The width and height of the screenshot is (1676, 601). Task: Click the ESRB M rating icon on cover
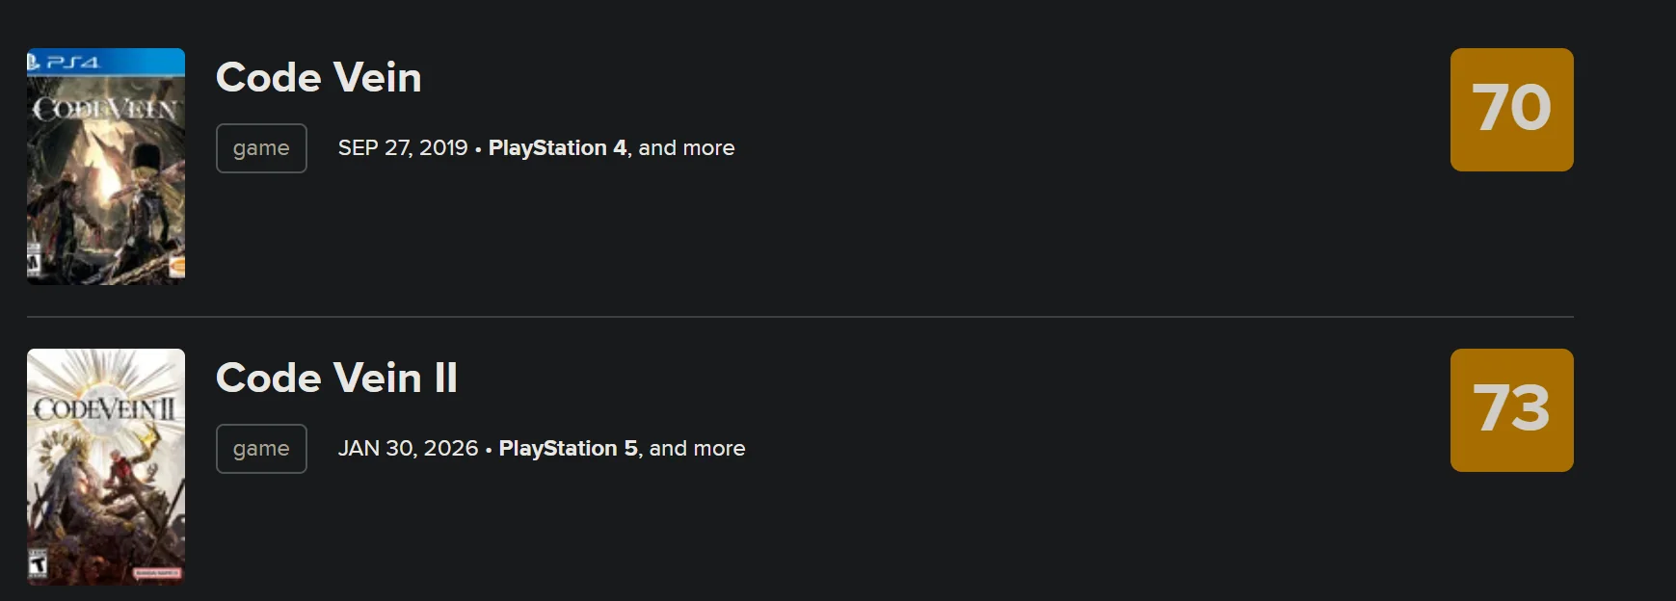click(35, 261)
